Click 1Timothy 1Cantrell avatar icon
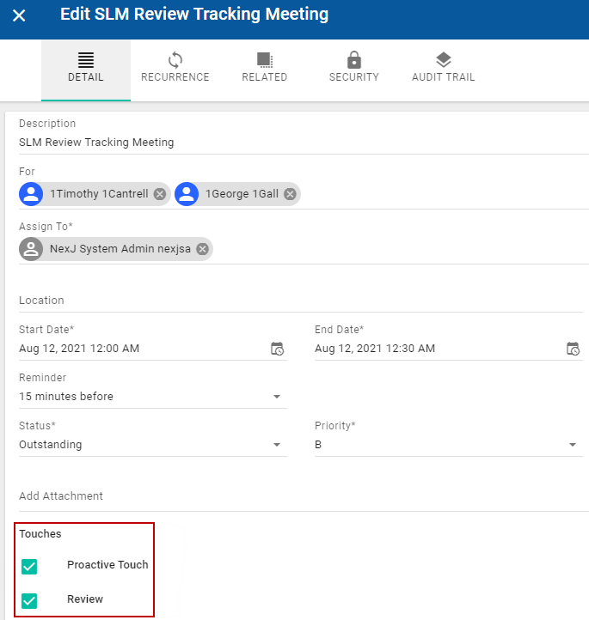This screenshot has width=589, height=620. [x=31, y=194]
